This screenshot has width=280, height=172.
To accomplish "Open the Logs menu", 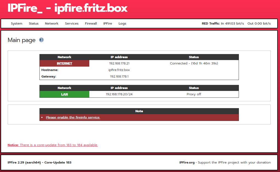I will point(122,23).
